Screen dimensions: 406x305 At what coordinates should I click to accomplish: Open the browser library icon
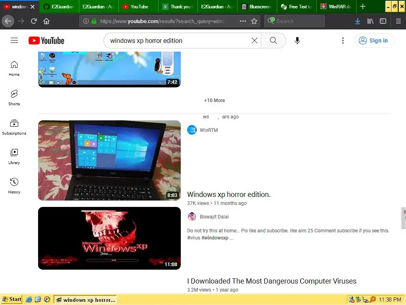(x=370, y=21)
